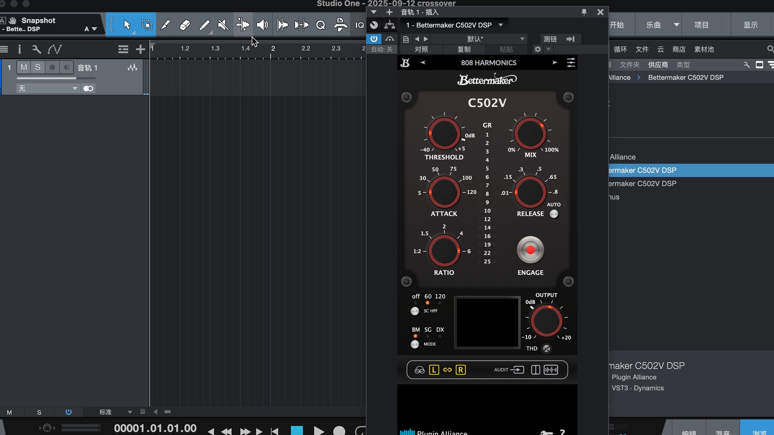Select the Arrow tool in toolbar

pyautogui.click(x=127, y=25)
